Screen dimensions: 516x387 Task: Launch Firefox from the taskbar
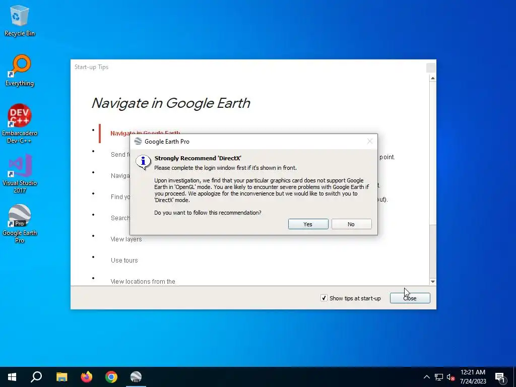(87, 377)
